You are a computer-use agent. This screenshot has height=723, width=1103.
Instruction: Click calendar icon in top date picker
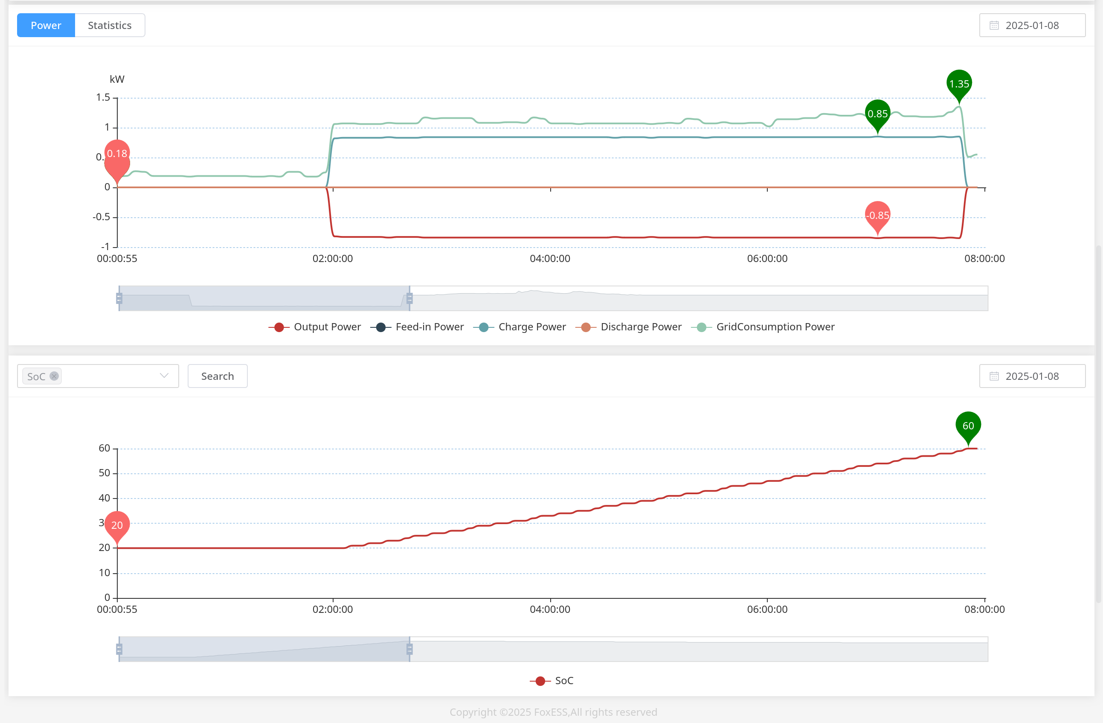coord(994,26)
